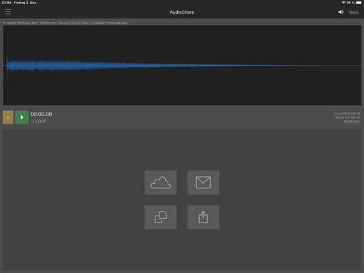Click the waveform start transient spike
The width and height of the screenshot is (364, 273).
(7, 66)
